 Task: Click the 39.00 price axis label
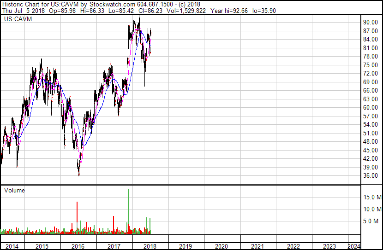point(371,167)
